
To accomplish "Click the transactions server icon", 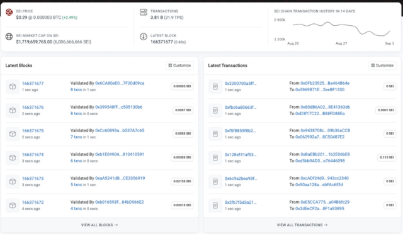I will pos(144,12).
